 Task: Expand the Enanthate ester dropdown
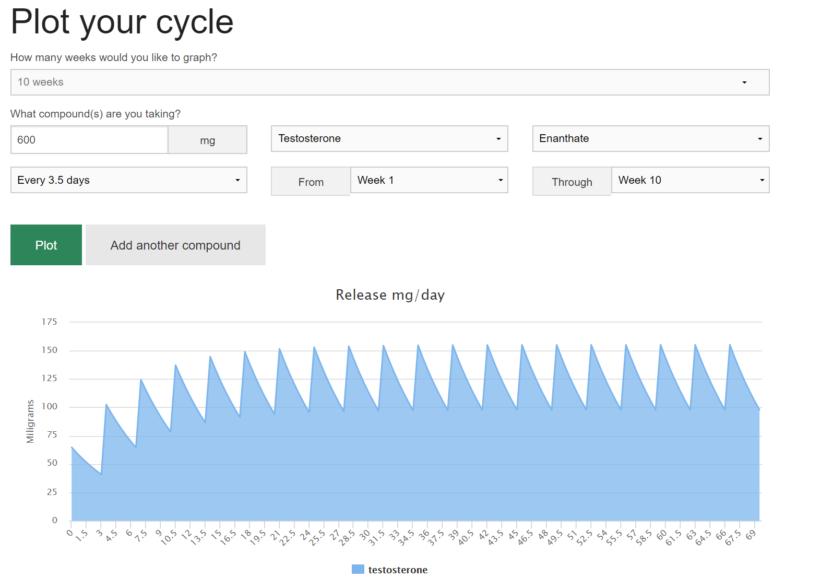pos(650,138)
